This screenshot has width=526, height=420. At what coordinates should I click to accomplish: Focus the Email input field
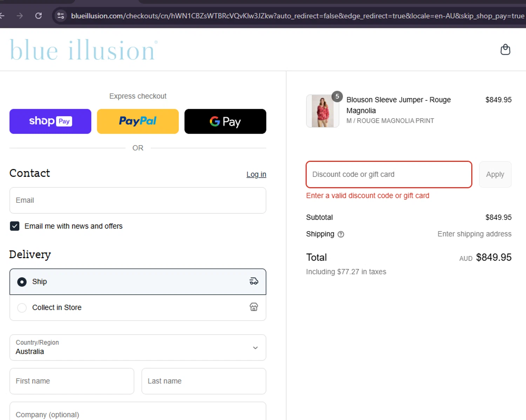[138, 200]
